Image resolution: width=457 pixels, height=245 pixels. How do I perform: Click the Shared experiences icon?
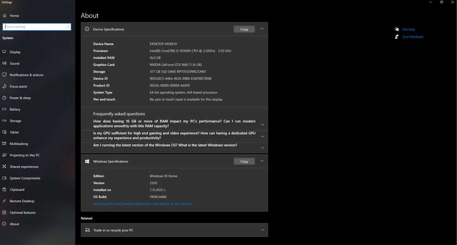coord(5,167)
